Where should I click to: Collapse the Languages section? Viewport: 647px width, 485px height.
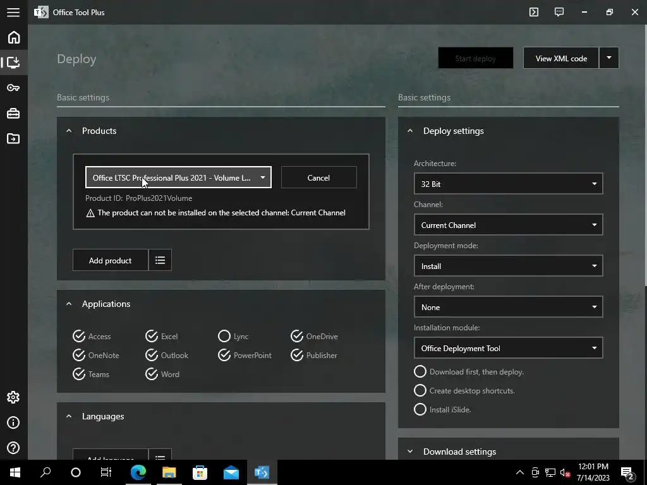pos(69,416)
